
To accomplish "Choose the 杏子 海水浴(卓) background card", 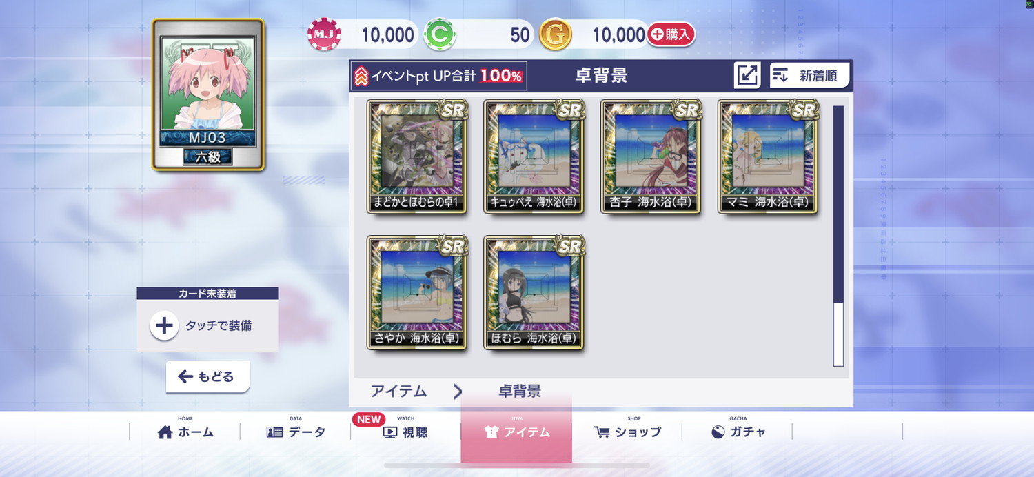I will 651,156.
